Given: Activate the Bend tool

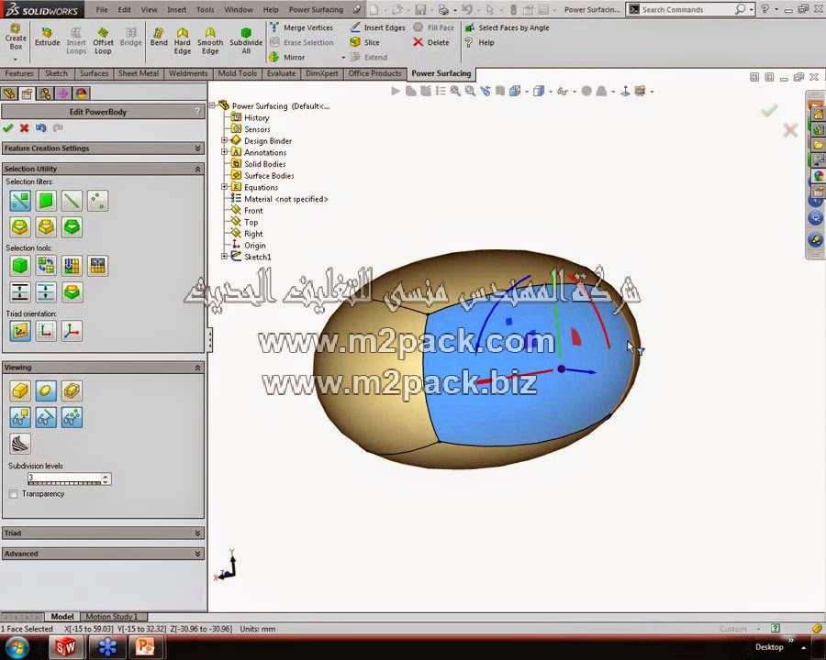Looking at the screenshot, I should (159, 38).
